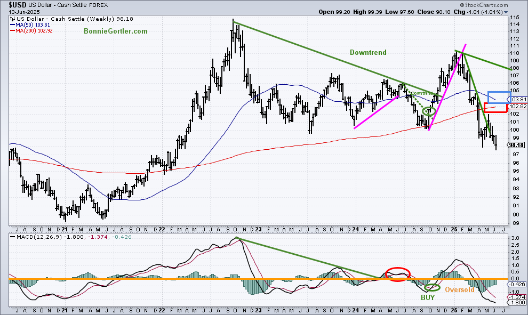This screenshot has height=315, width=528.
Task: Click the 115 price level on axis
Action: click(514, 17)
